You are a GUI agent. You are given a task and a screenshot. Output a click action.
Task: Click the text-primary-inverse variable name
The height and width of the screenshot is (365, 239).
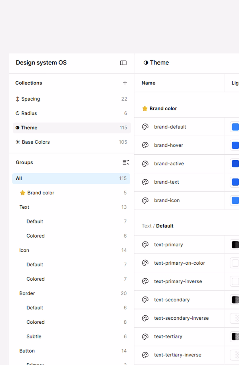pos(178,281)
